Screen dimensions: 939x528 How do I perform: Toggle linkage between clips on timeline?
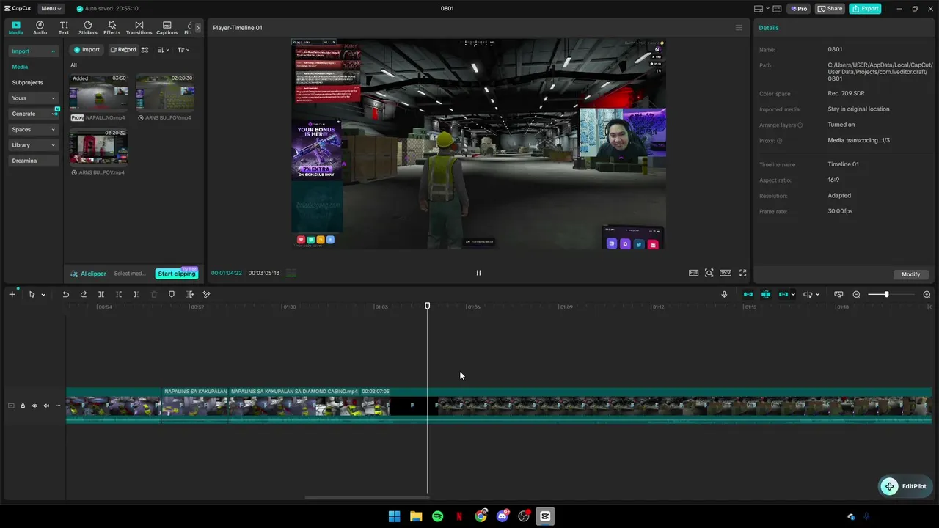[783, 294]
